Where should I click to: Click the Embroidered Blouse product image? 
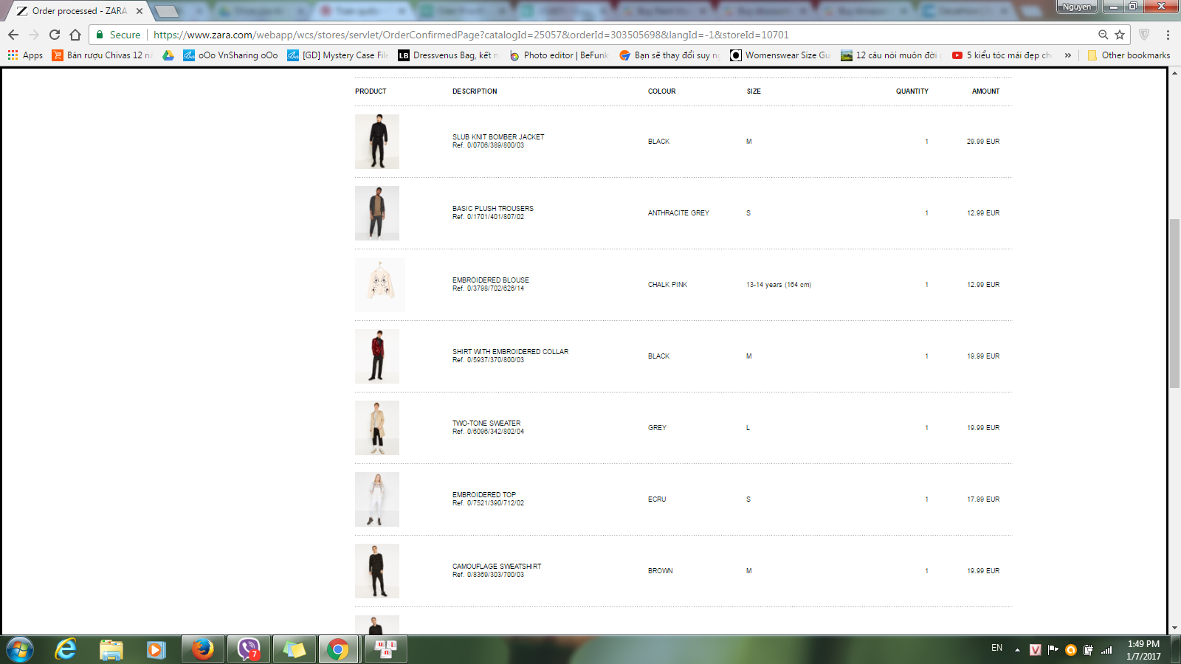[x=380, y=285]
